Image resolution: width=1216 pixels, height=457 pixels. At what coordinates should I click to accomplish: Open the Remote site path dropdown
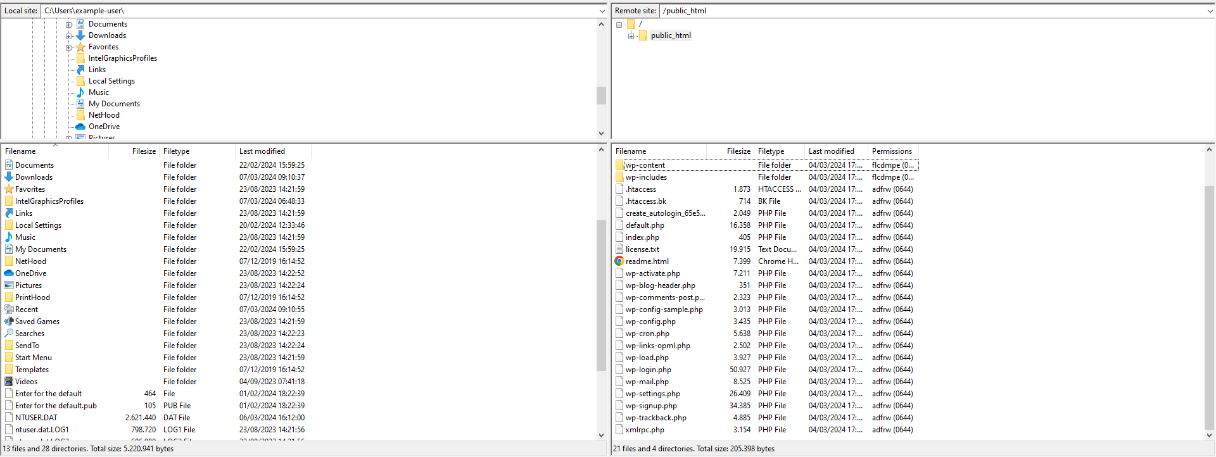tap(1210, 11)
